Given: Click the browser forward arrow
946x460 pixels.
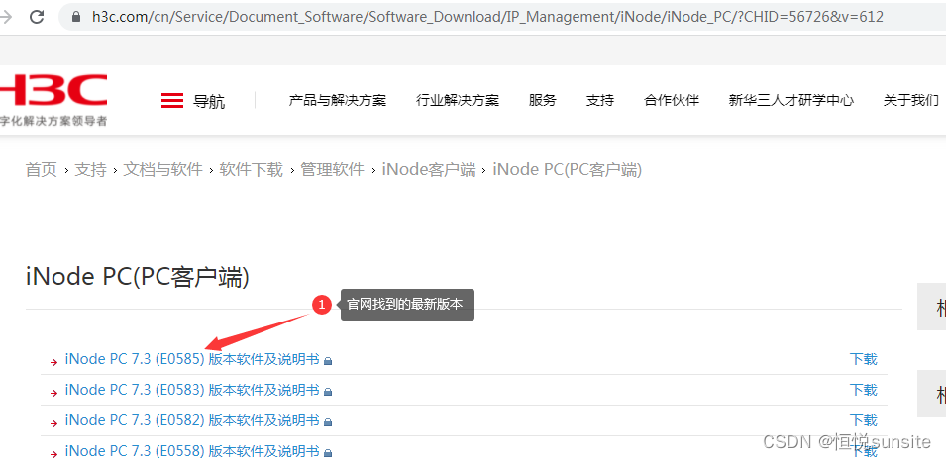Looking at the screenshot, I should pos(5,17).
